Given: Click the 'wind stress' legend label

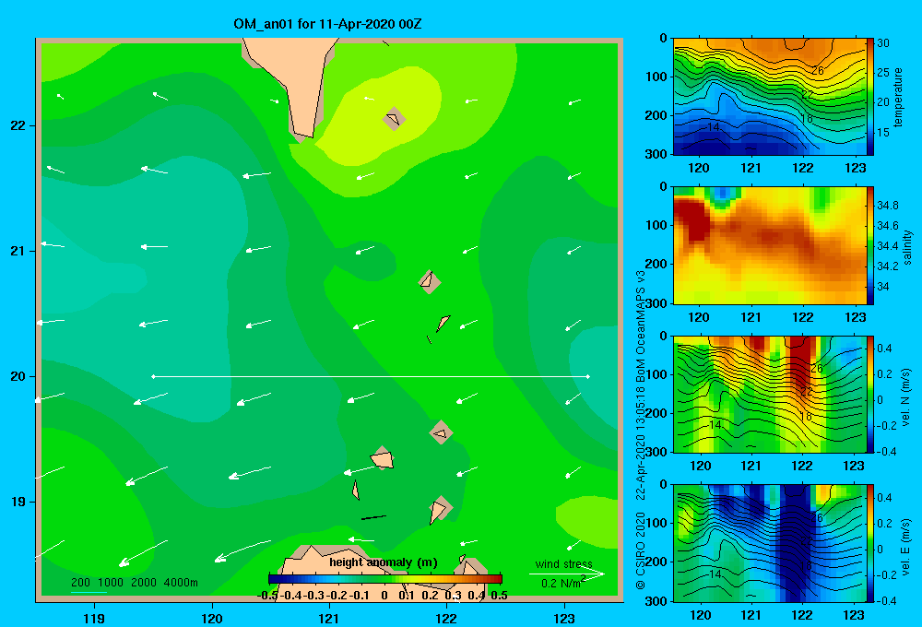Looking at the screenshot, I should pyautogui.click(x=563, y=563).
